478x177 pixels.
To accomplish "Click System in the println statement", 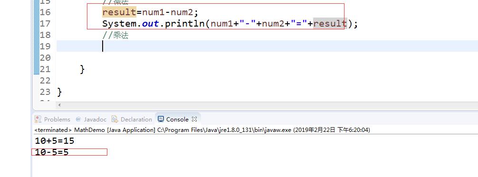I will 119,23.
